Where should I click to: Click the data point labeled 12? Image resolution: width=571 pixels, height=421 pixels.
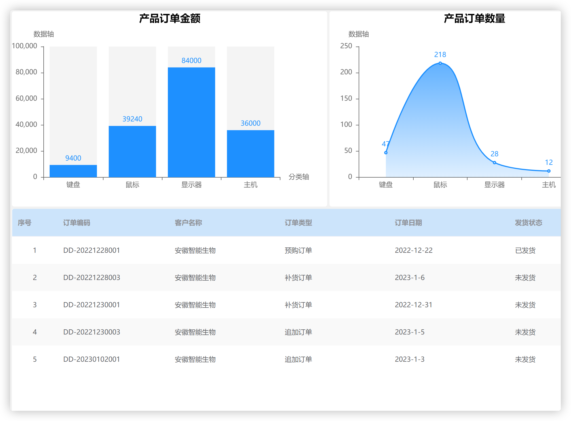click(549, 171)
